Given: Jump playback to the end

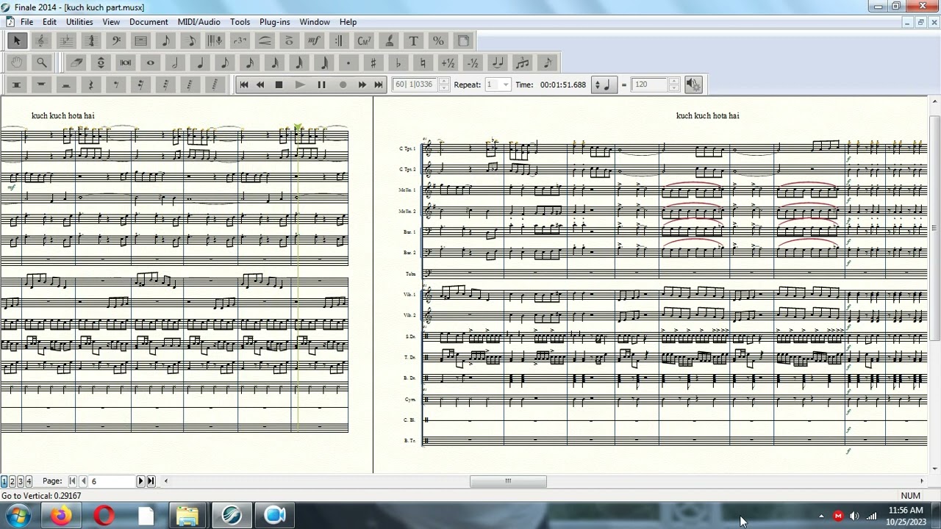Looking at the screenshot, I should point(378,84).
